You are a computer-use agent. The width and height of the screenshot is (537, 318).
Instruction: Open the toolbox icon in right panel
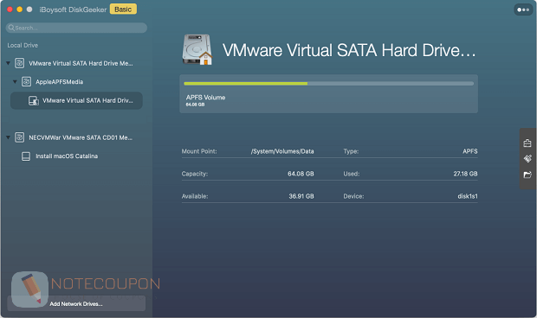point(527,143)
